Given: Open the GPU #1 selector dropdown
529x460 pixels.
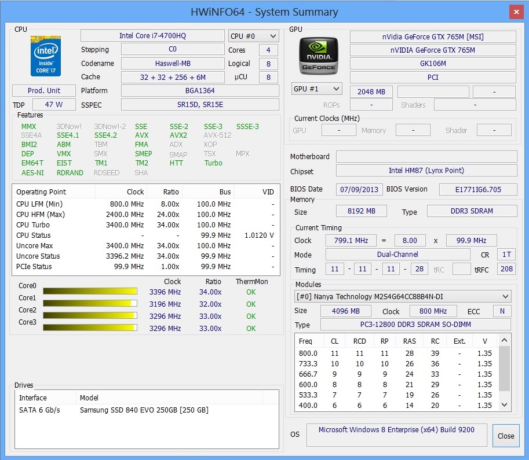Looking at the screenshot, I should point(316,89).
